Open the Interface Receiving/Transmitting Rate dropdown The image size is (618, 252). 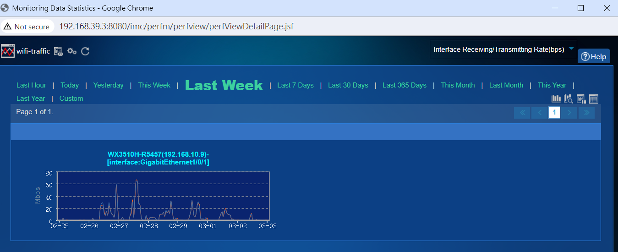[503, 49]
